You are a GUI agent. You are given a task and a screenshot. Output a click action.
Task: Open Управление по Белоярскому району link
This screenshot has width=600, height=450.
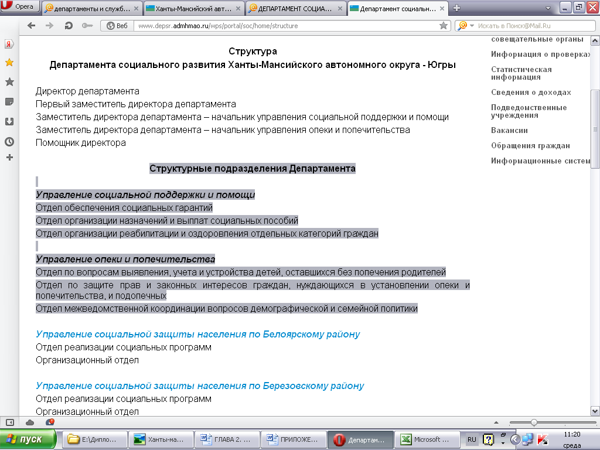pyautogui.click(x=197, y=334)
